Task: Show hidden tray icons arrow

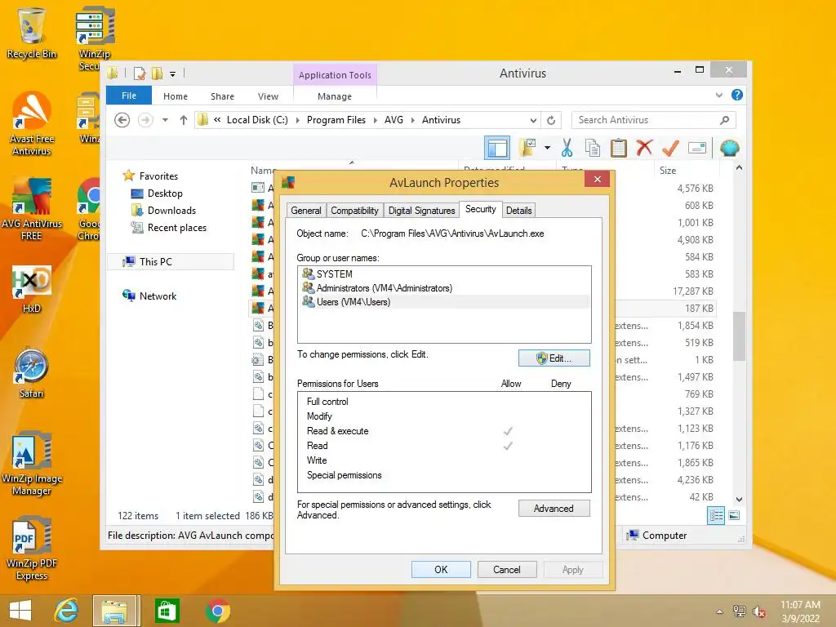Action: coord(720,611)
